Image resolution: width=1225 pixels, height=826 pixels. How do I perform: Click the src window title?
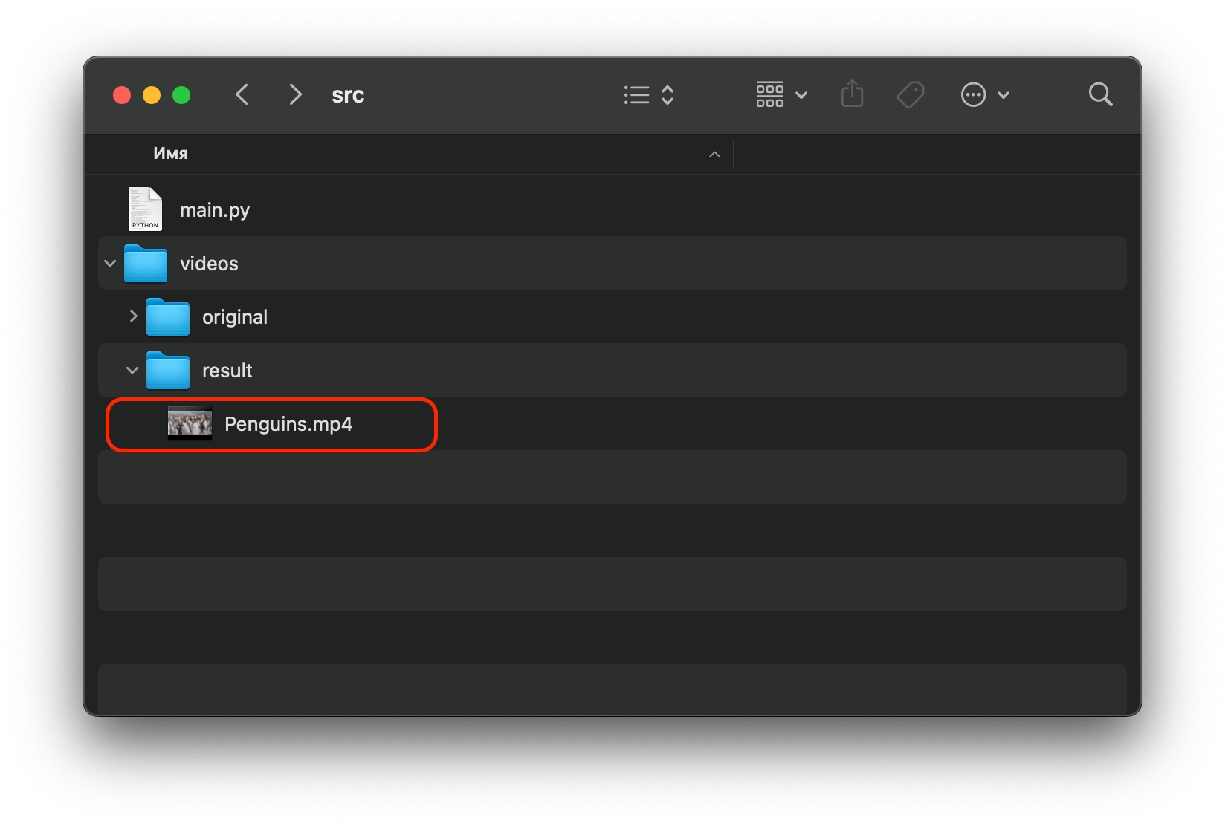(348, 95)
